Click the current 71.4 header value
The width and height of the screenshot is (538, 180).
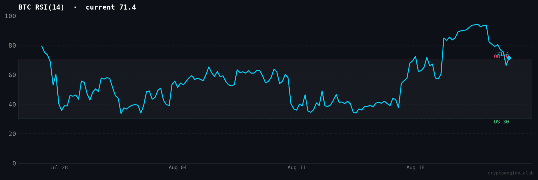coord(111,7)
